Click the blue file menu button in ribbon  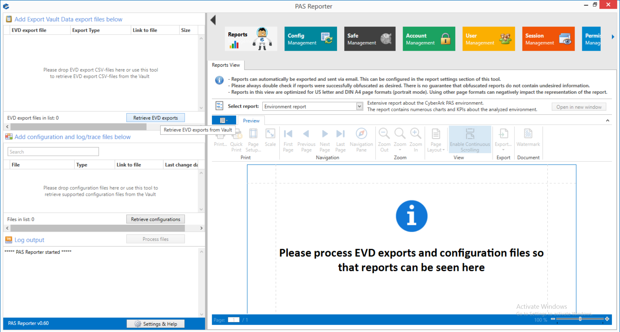(224, 120)
